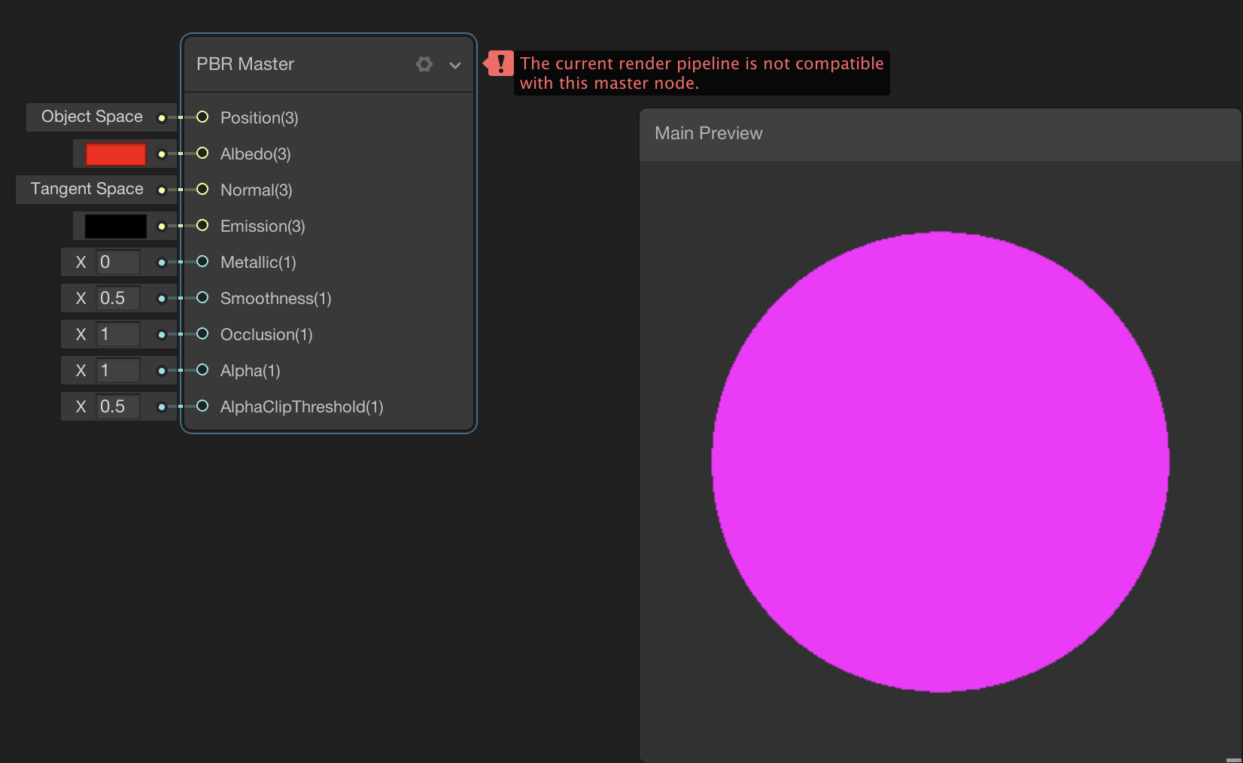Click the AlphaClipThreshold X value field
The height and width of the screenshot is (763, 1243).
pyautogui.click(x=118, y=406)
